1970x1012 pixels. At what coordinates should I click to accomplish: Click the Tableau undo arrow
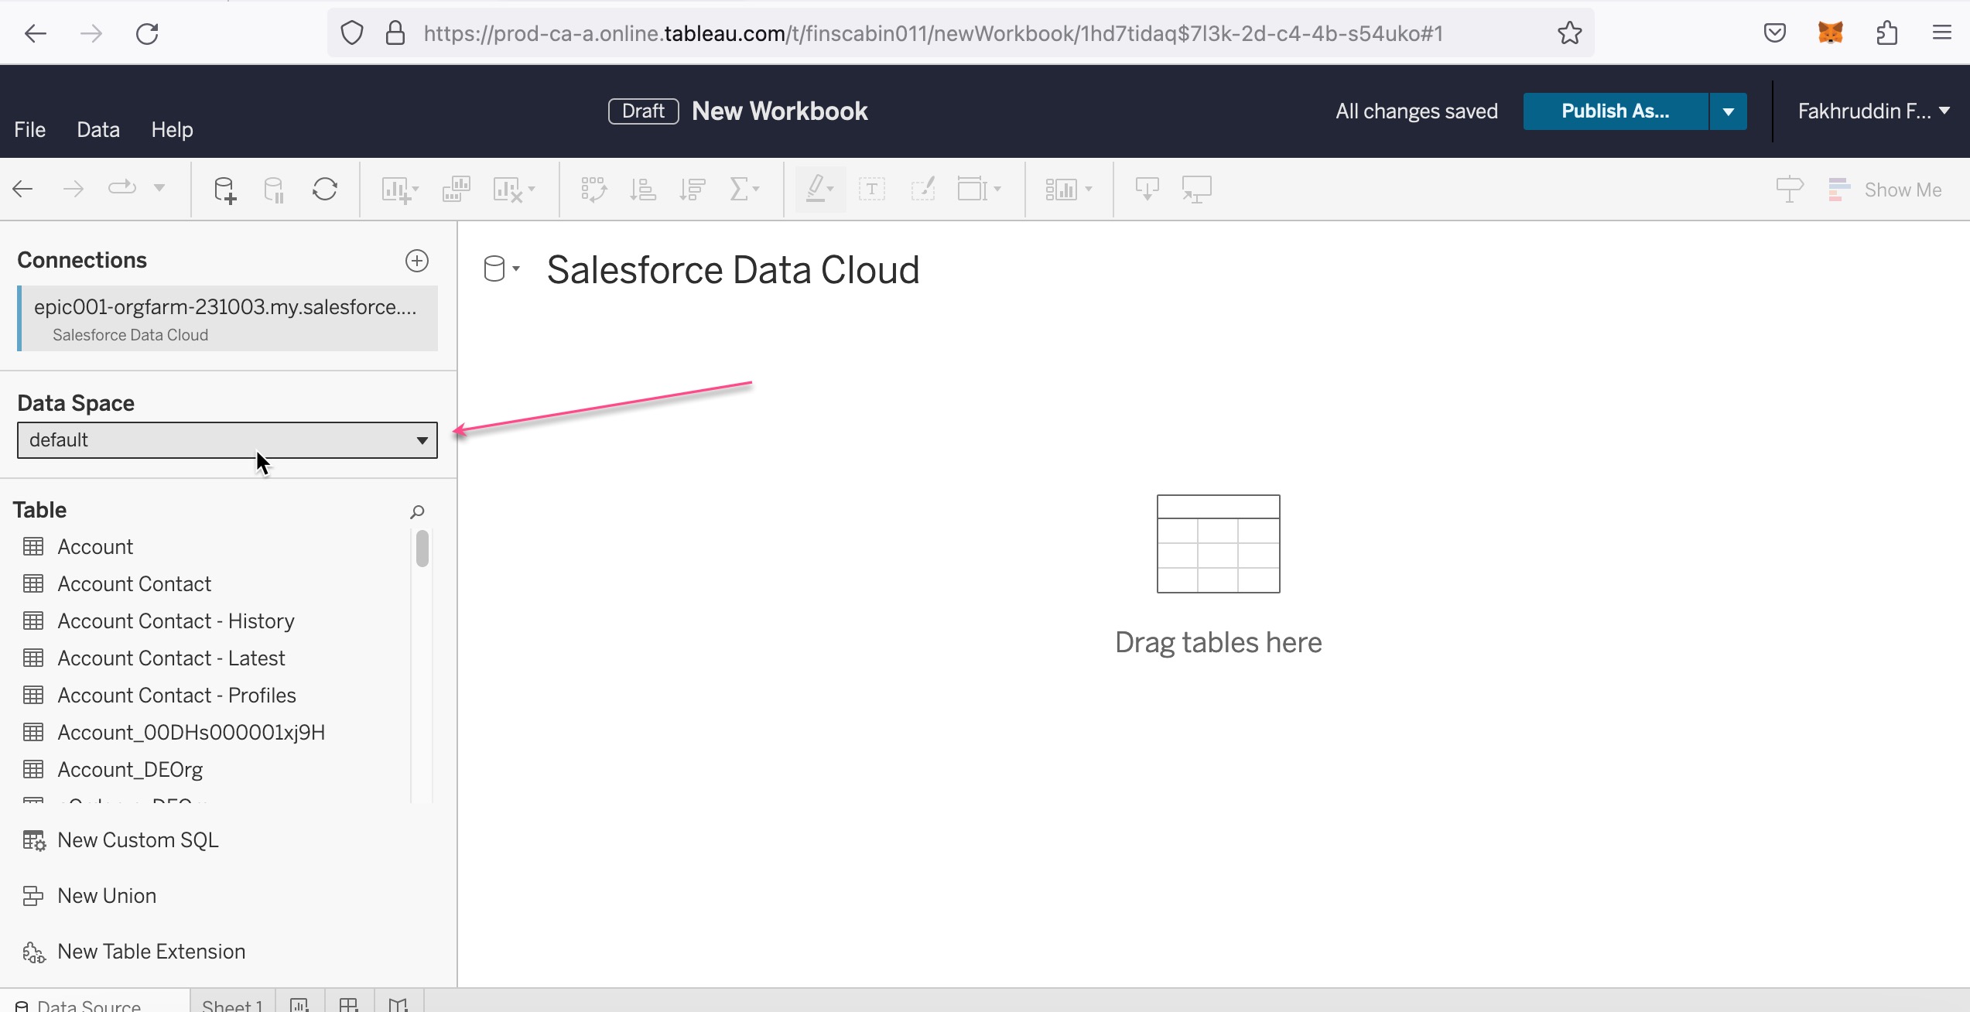coord(23,189)
